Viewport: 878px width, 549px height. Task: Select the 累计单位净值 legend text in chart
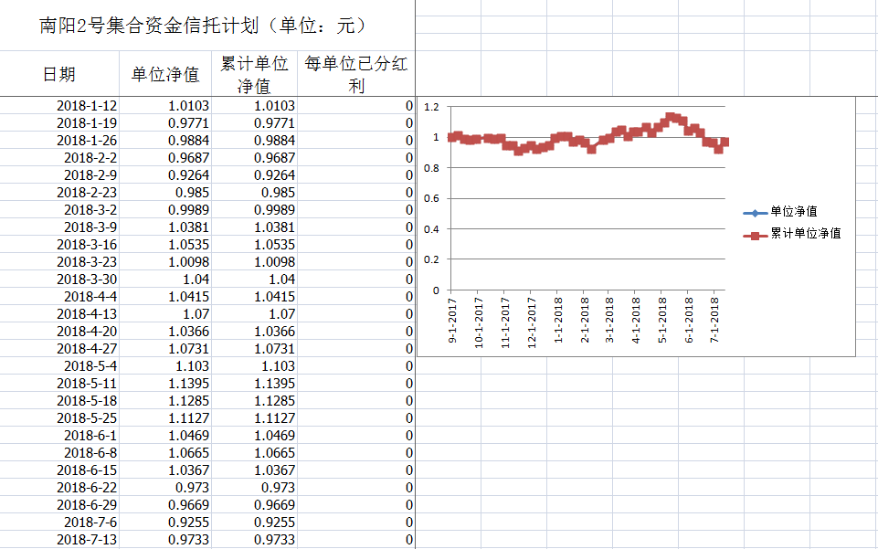point(805,234)
